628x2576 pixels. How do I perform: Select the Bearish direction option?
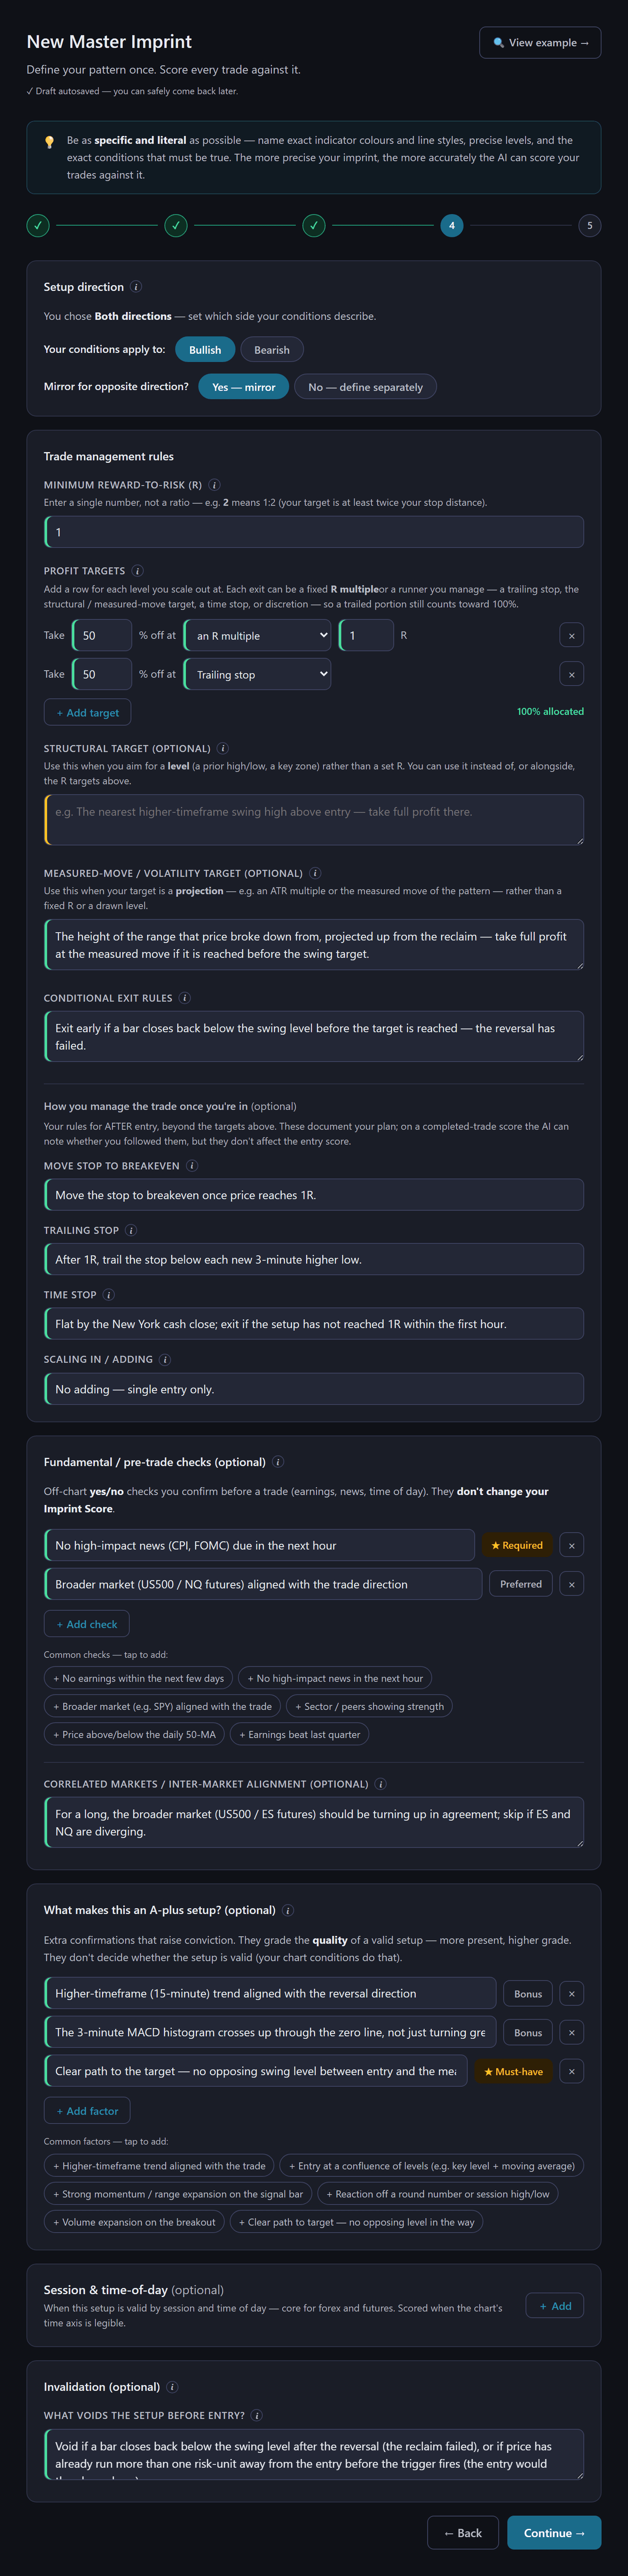tap(272, 350)
